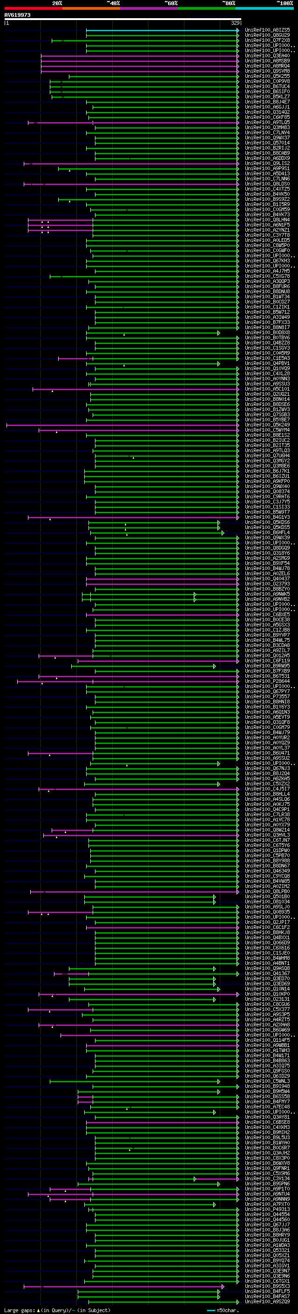Select hit UniRef100_B5KLZ7
Screen dimensions: 298x1314
point(267,97)
